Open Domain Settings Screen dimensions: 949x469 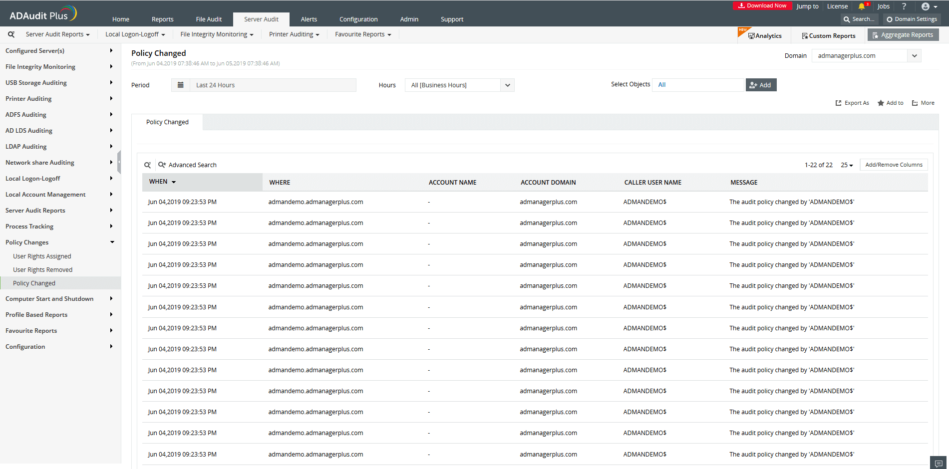912,19
